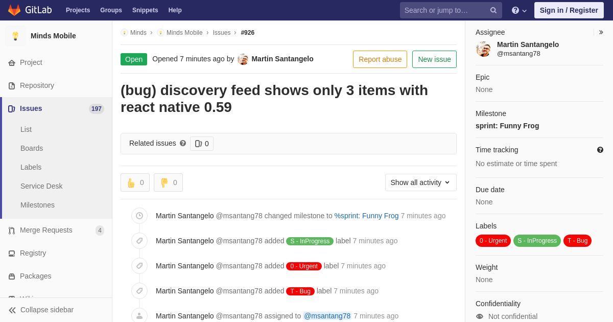Click the T - Bug label in activity feed

(x=300, y=291)
